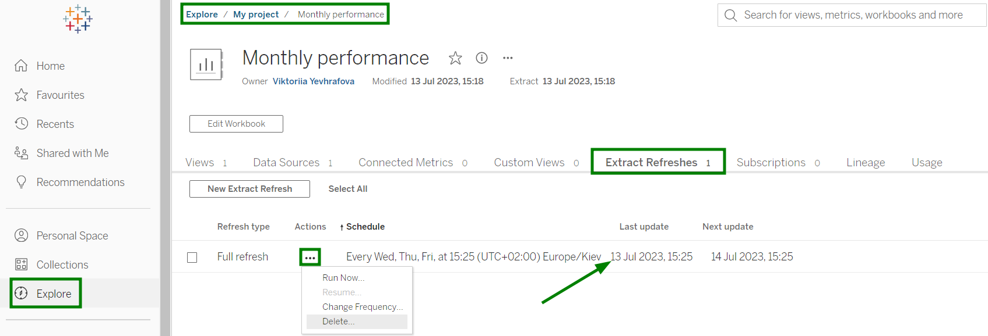
Task: Open Home from the sidebar
Action: (x=50, y=66)
